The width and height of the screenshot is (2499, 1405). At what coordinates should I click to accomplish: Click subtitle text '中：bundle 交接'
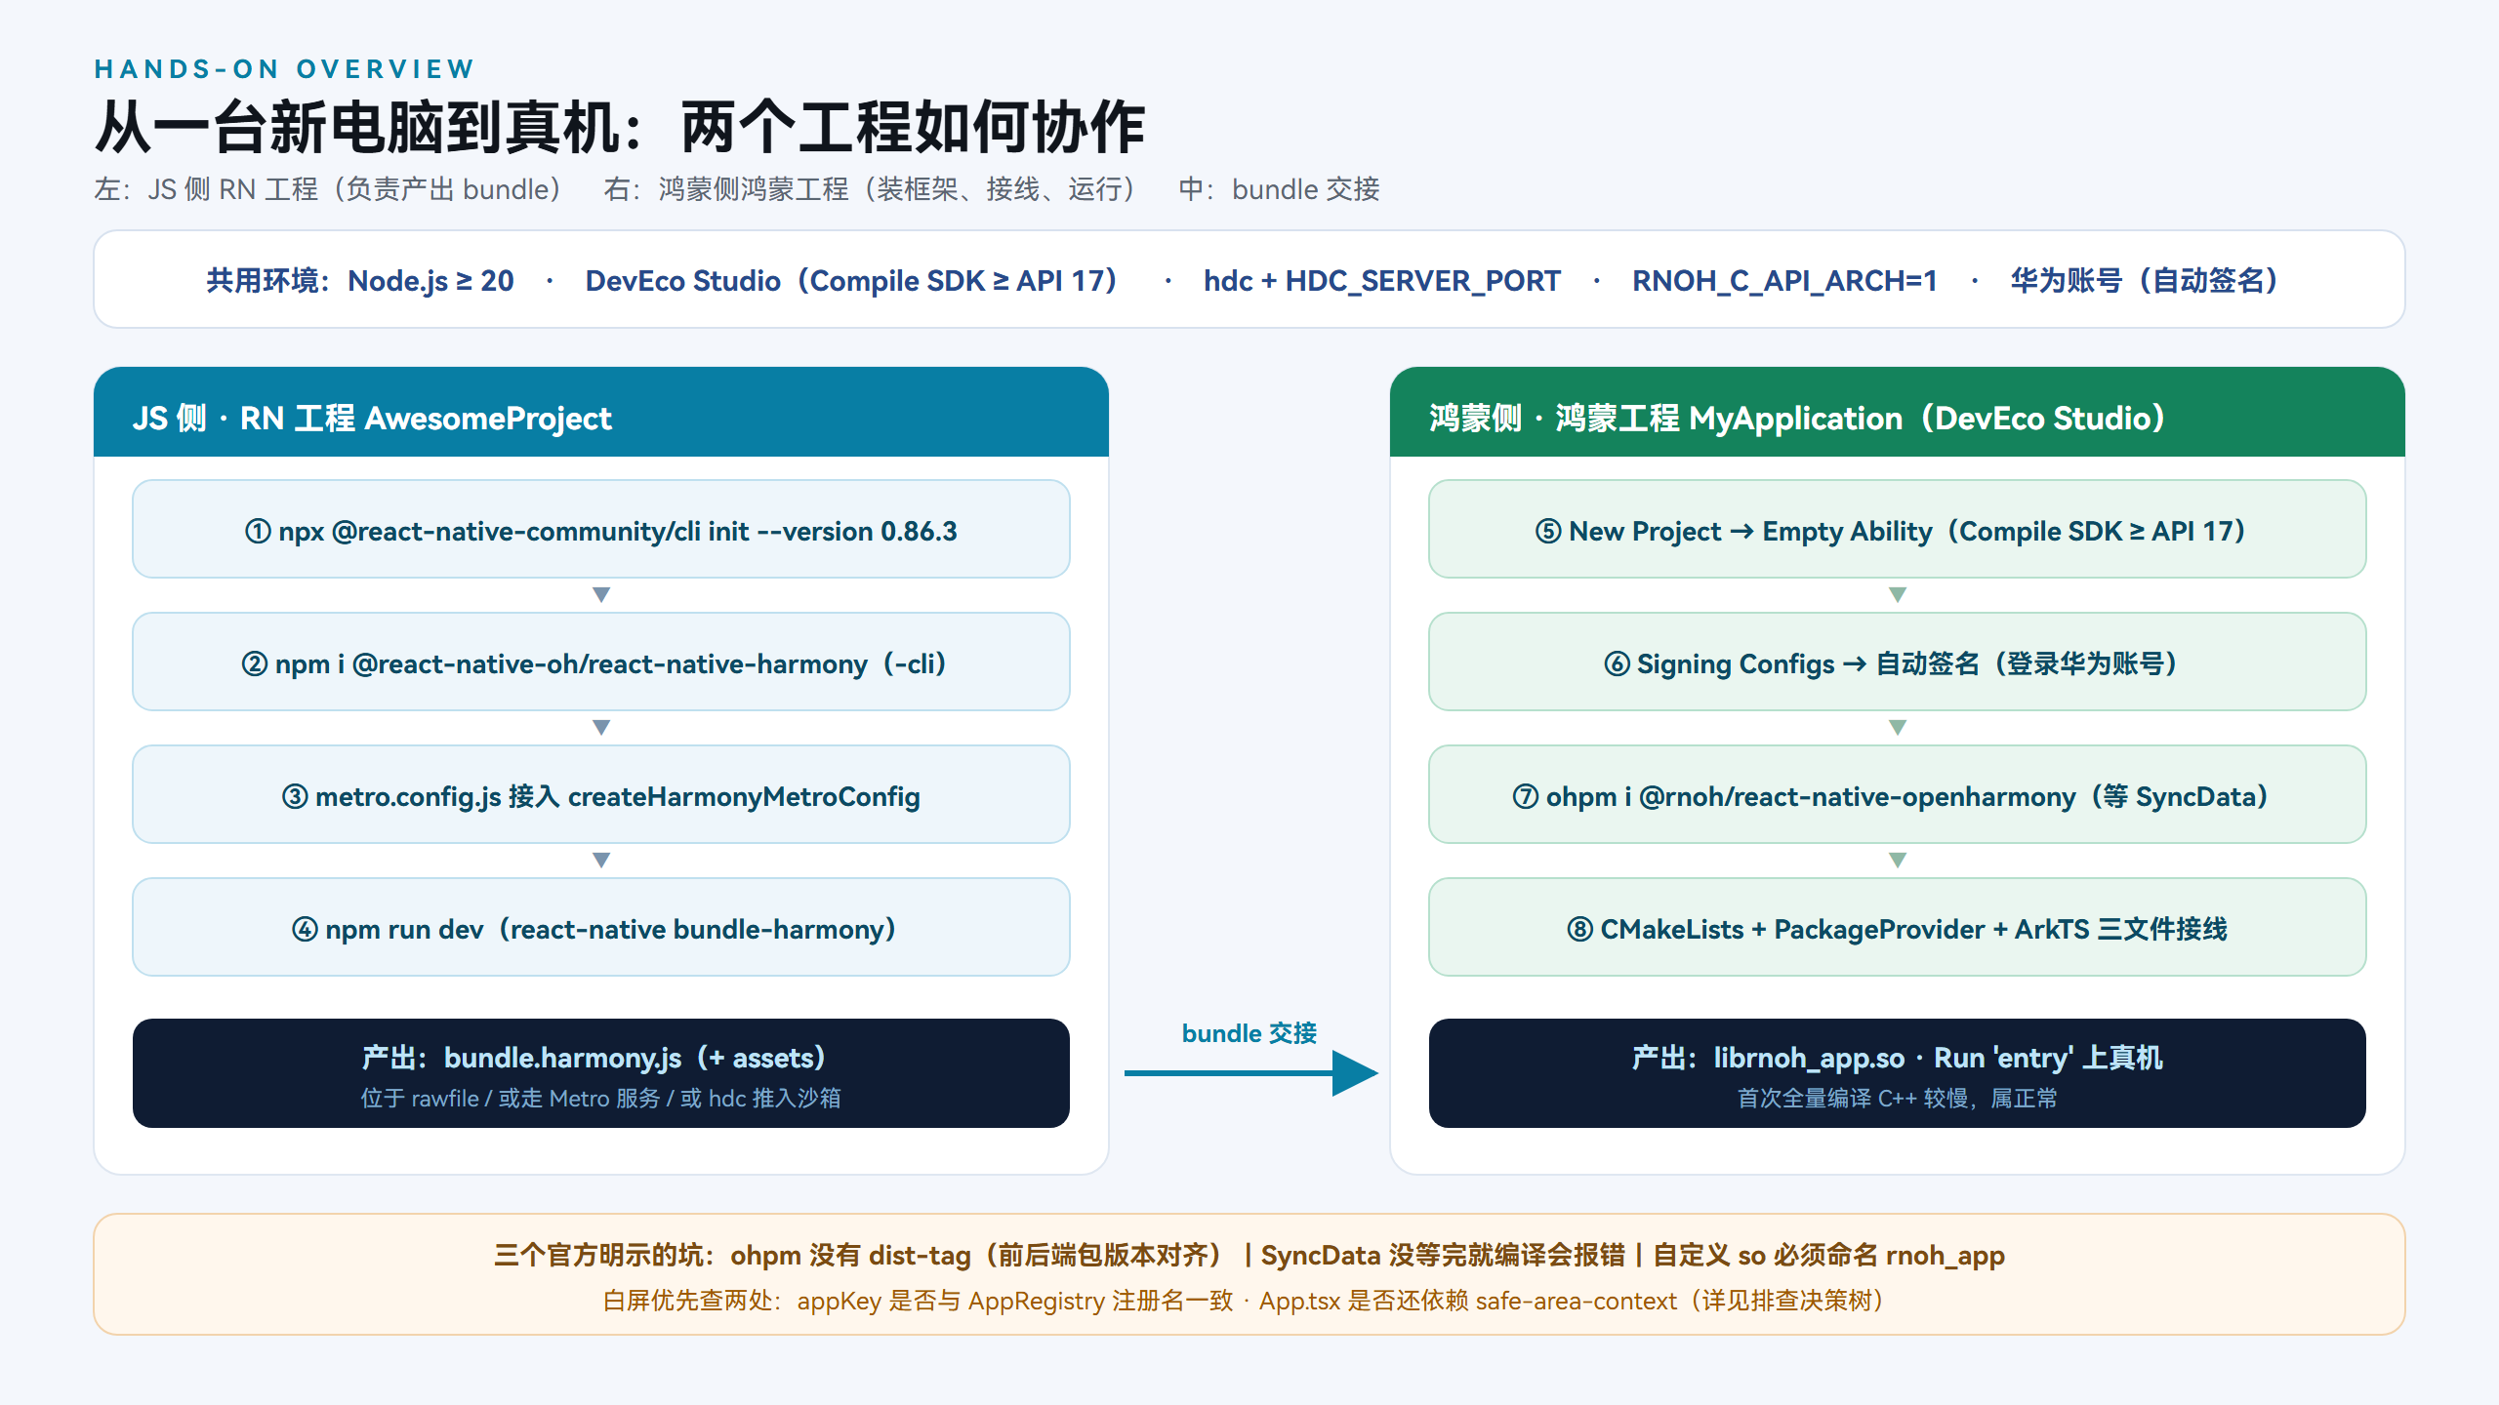pyautogui.click(x=1280, y=189)
